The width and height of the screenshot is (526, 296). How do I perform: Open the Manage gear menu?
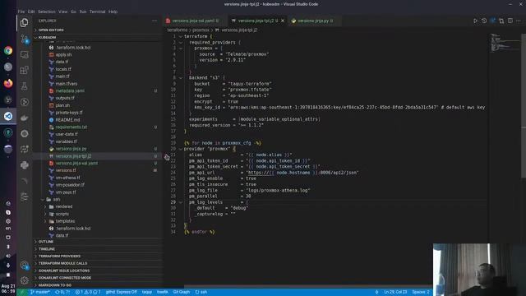tap(24, 280)
